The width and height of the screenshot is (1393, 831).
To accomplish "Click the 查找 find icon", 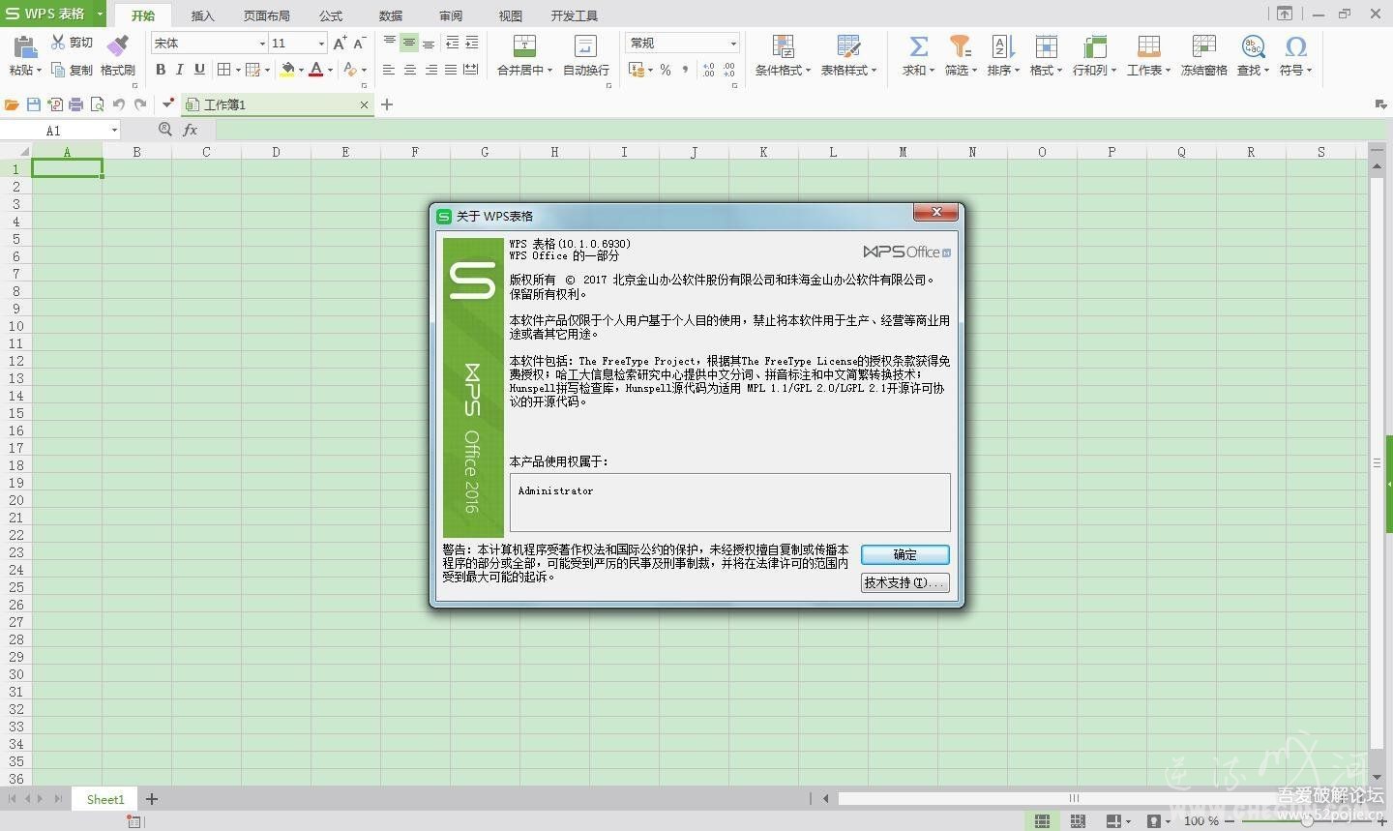I will pos(1253,45).
